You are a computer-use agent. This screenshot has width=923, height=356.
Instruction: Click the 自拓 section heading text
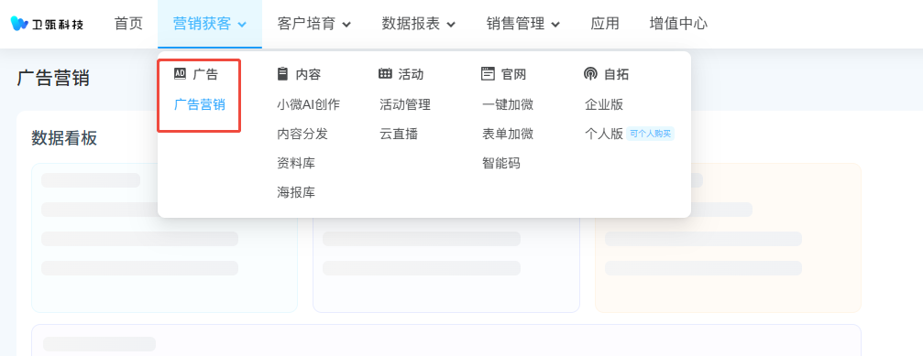616,74
